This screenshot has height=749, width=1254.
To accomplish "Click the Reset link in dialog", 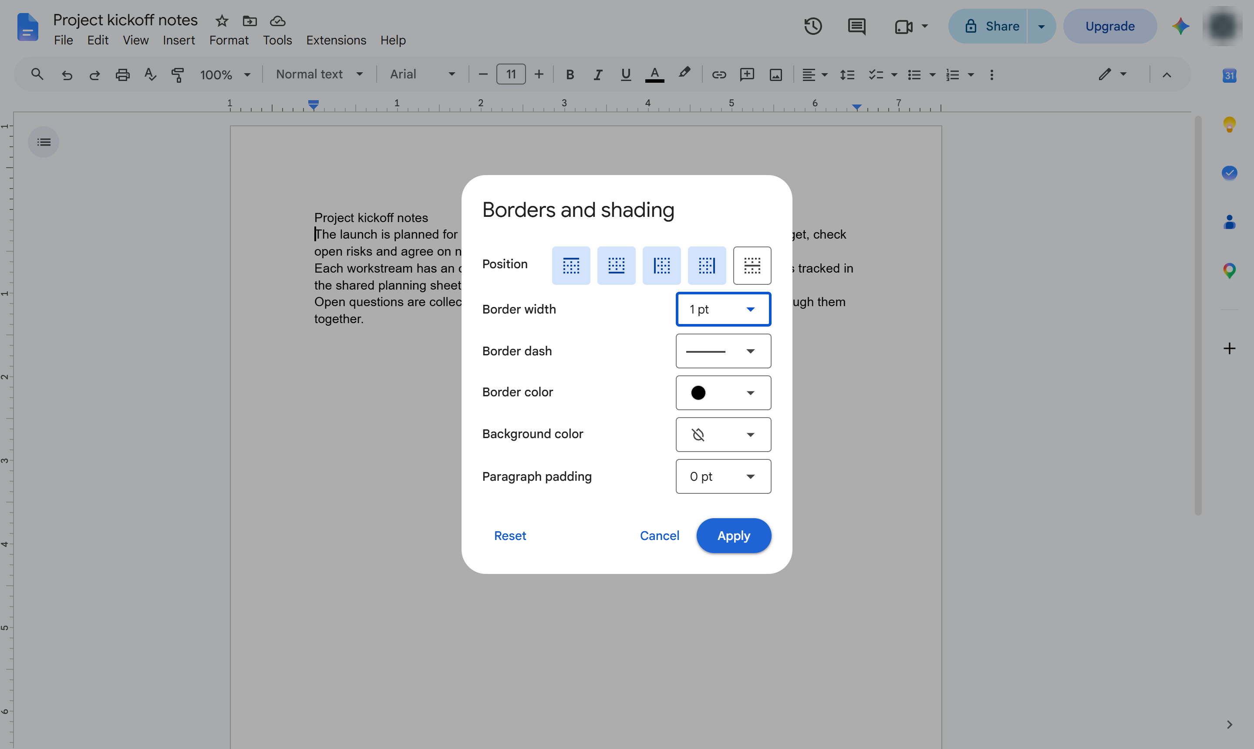I will pyautogui.click(x=510, y=536).
